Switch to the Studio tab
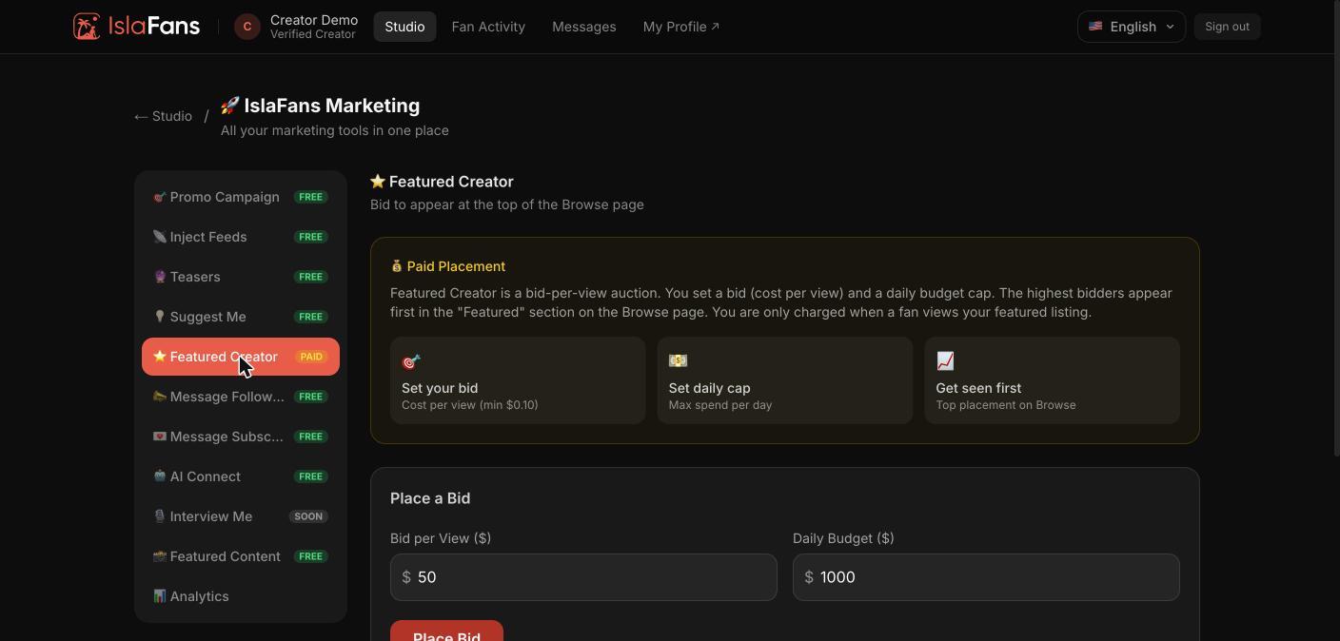 coord(404,27)
